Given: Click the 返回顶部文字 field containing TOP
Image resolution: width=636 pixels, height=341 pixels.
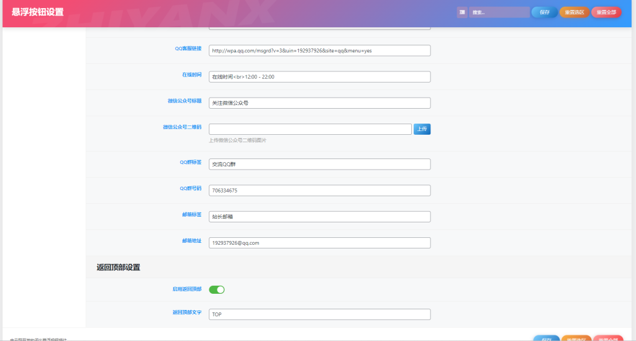Looking at the screenshot, I should click(x=319, y=315).
